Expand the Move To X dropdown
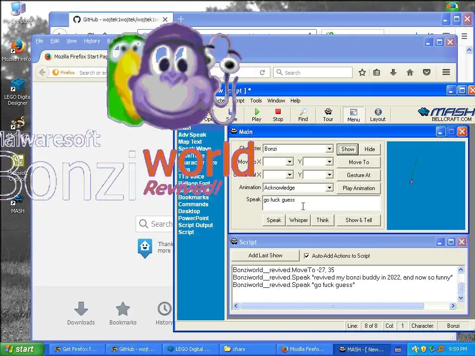Viewport: 475px width, 356px height. [289, 162]
